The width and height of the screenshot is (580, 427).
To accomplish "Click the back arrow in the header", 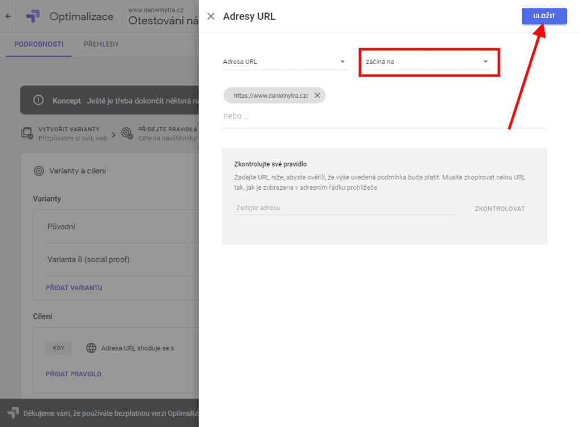I will pos(8,16).
